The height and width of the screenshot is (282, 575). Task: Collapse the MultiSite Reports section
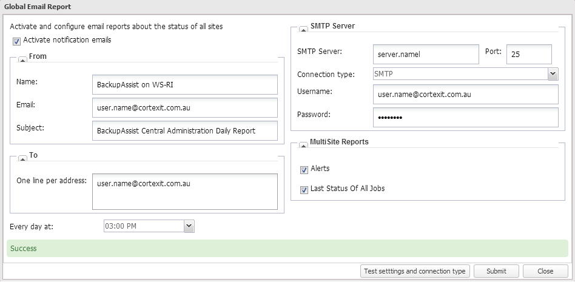(303, 145)
